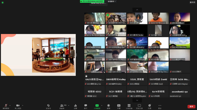This screenshot has height=110, width=197.
Task: Click the red End meeting button
Action: coord(191,107)
